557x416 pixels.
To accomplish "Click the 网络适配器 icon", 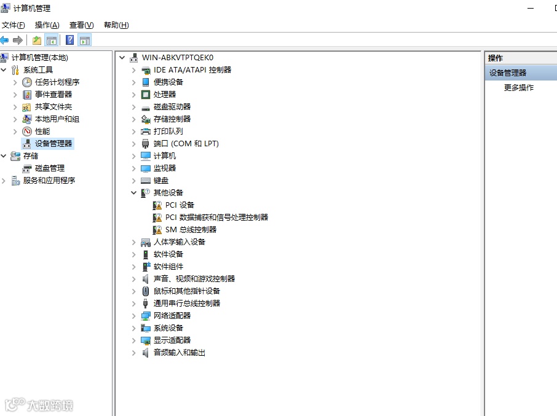I will [x=146, y=316].
